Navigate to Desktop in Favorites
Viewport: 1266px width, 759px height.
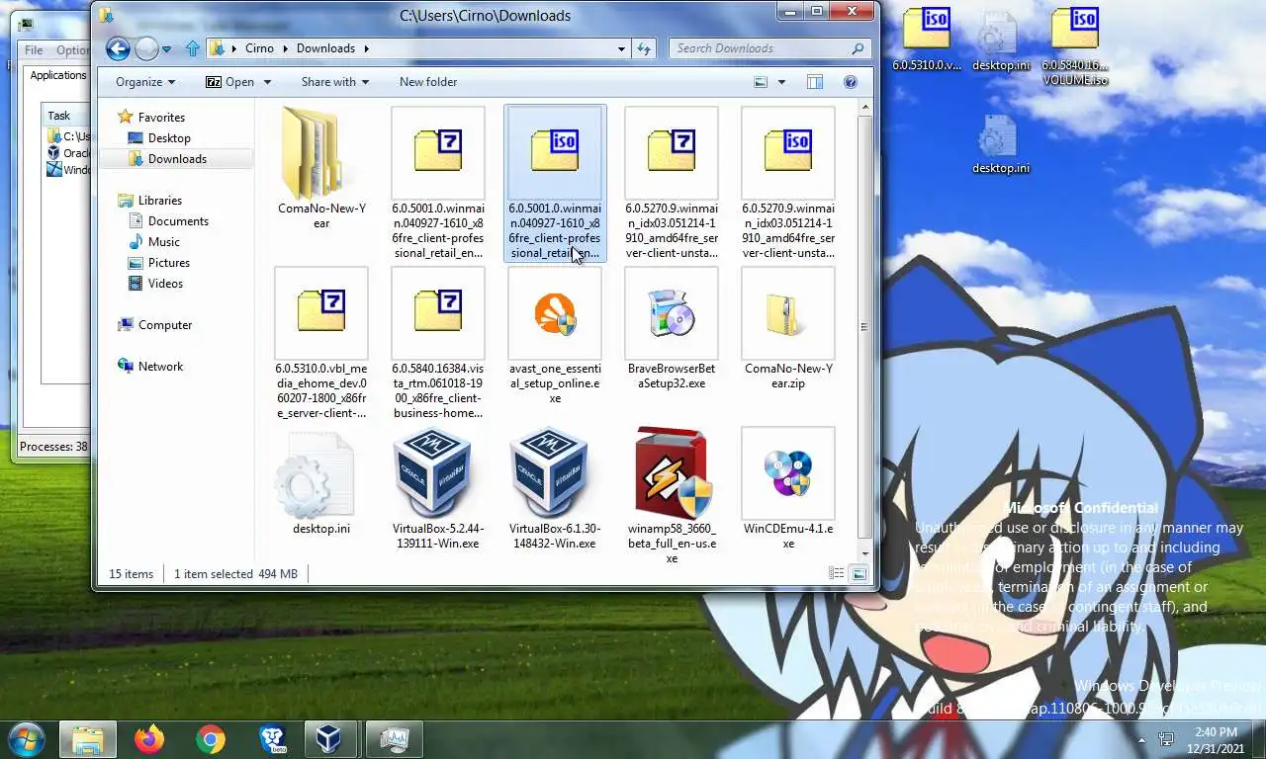pos(169,137)
